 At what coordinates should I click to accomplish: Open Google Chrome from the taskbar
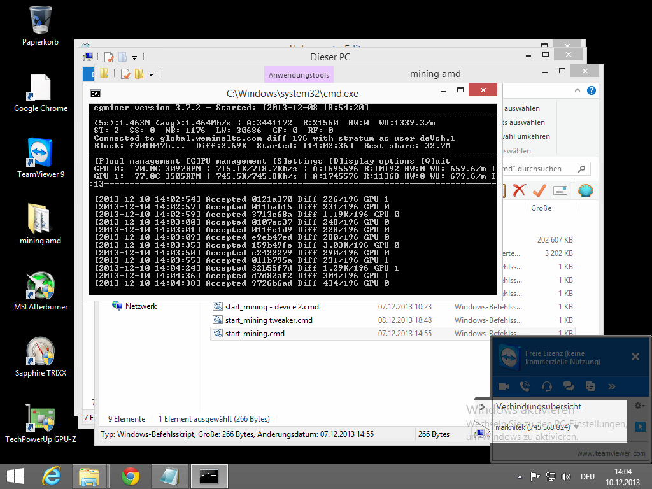[131, 476]
